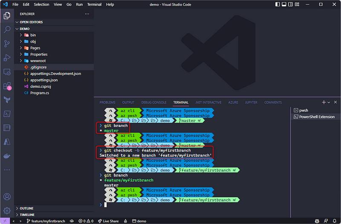Viewport: 341px width, 224px height.
Task: Open the Search view in activity bar
Action: click(x=7, y=29)
